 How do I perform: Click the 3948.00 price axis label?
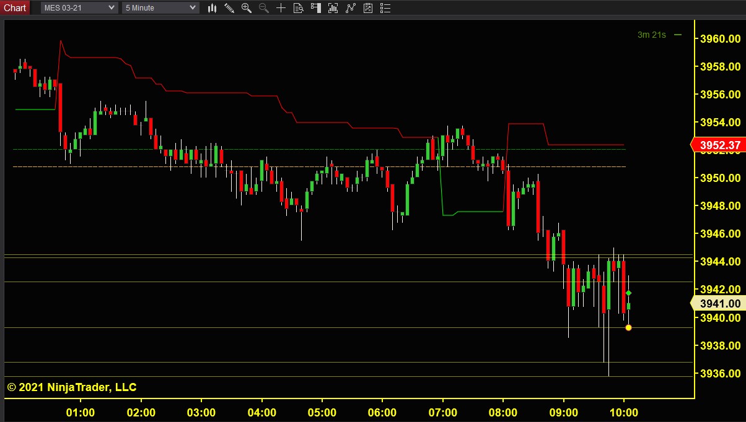tap(720, 206)
